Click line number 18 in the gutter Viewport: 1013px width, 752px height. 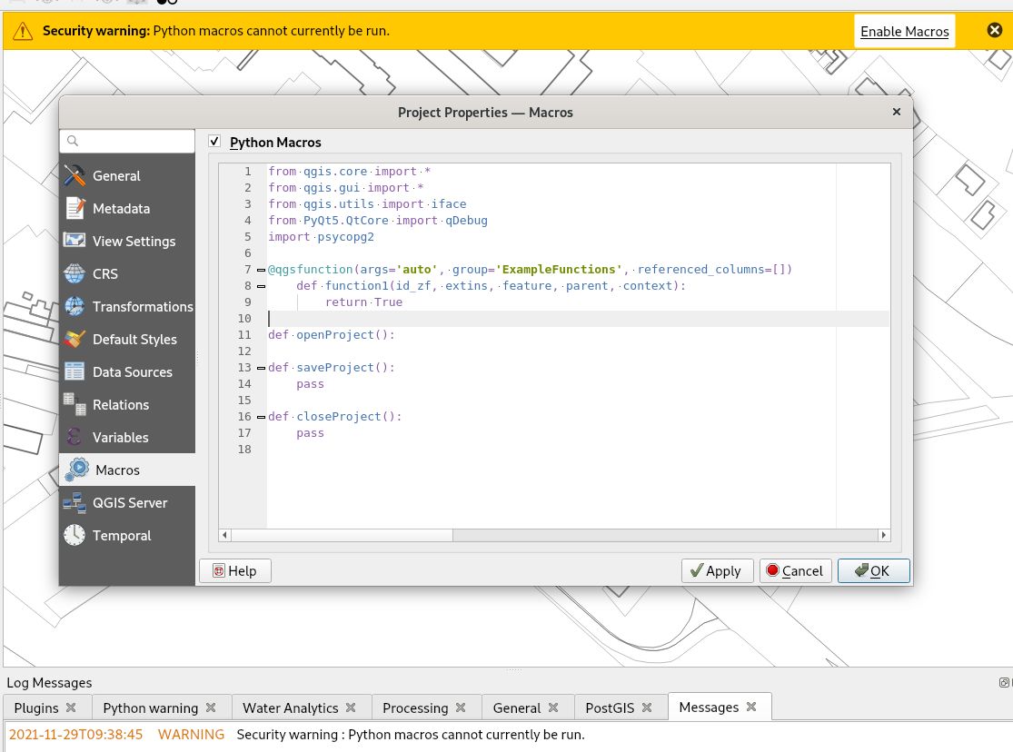tap(243, 449)
